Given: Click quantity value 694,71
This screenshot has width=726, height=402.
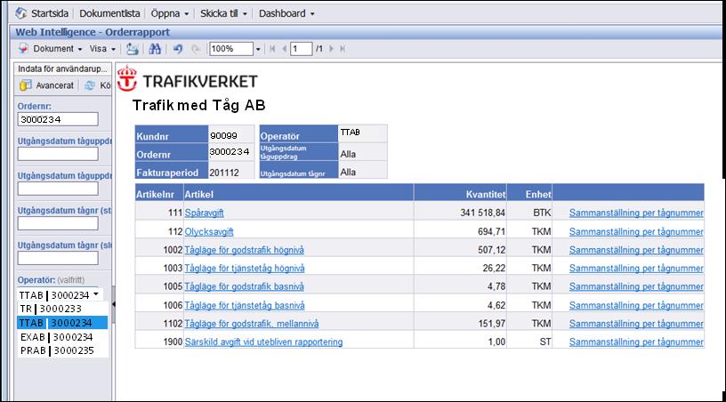Looking at the screenshot, I should coord(491,231).
